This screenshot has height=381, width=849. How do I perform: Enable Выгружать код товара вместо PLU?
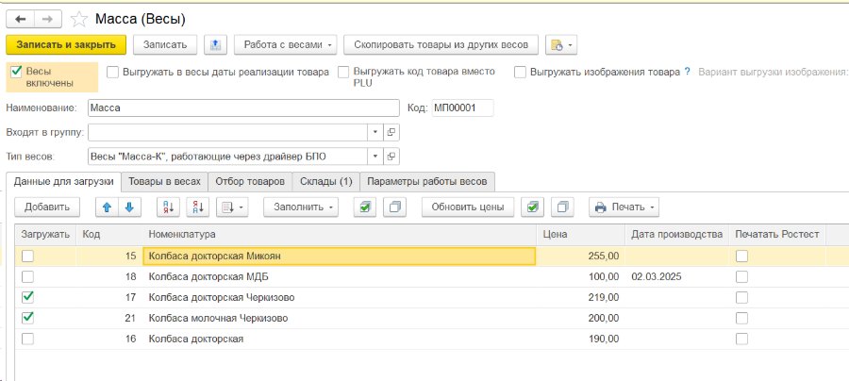coord(343,73)
